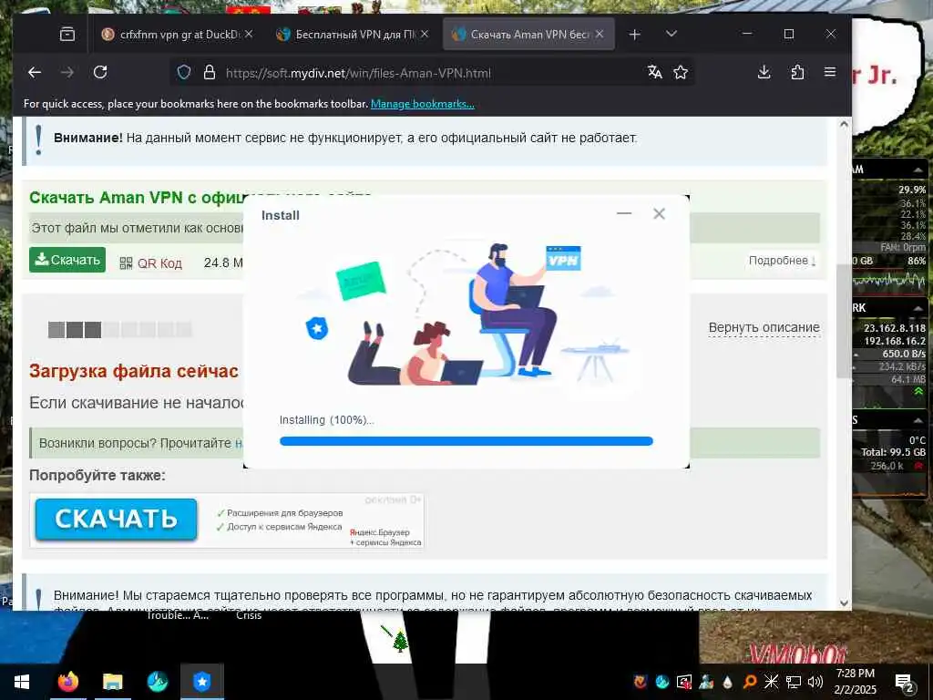The width and height of the screenshot is (933, 700).
Task: Click 192.168.16.2 local IP in widget
Action: [895, 341]
